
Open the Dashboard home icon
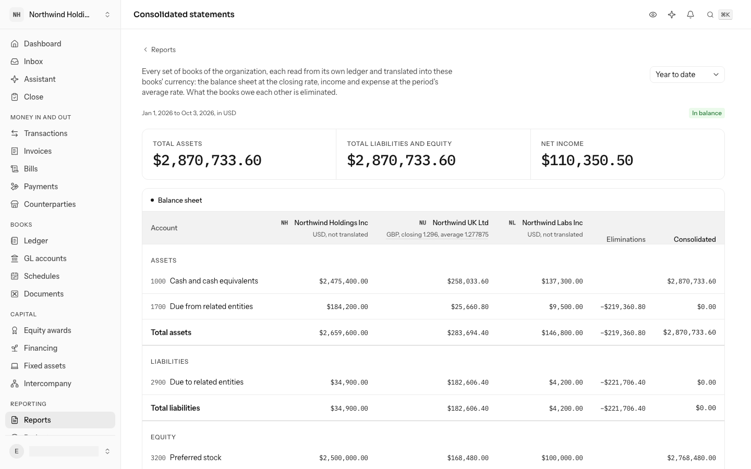tap(15, 44)
